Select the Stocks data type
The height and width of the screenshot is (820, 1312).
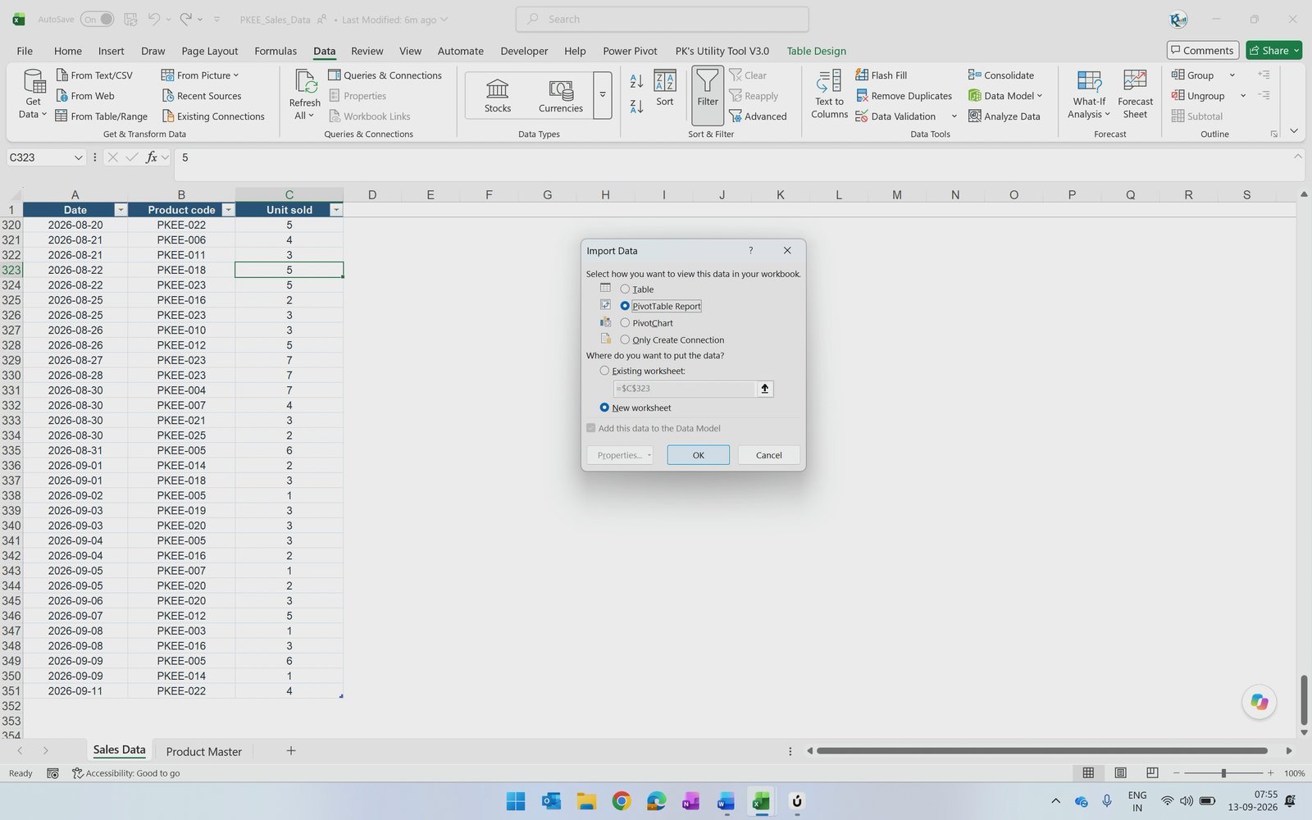pos(498,95)
